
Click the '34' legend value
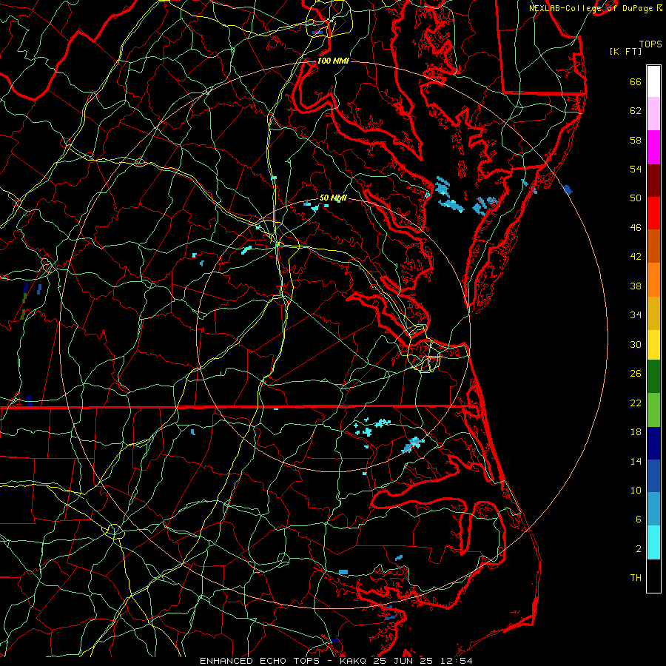636,315
